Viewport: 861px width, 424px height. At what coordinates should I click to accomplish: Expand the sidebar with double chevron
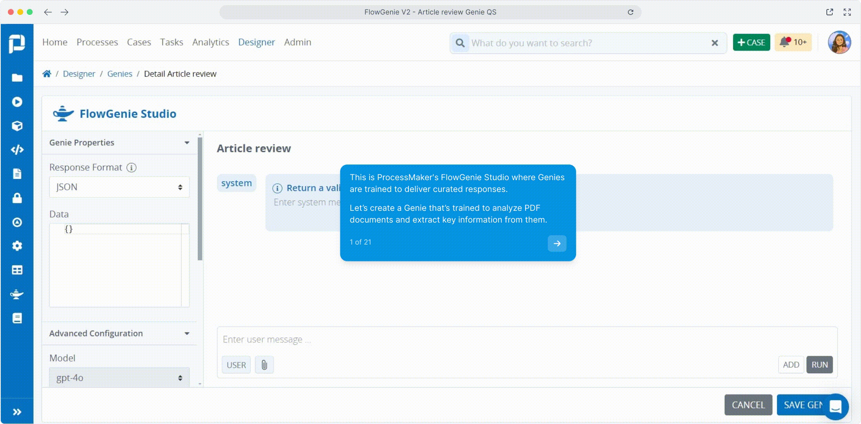(x=17, y=412)
